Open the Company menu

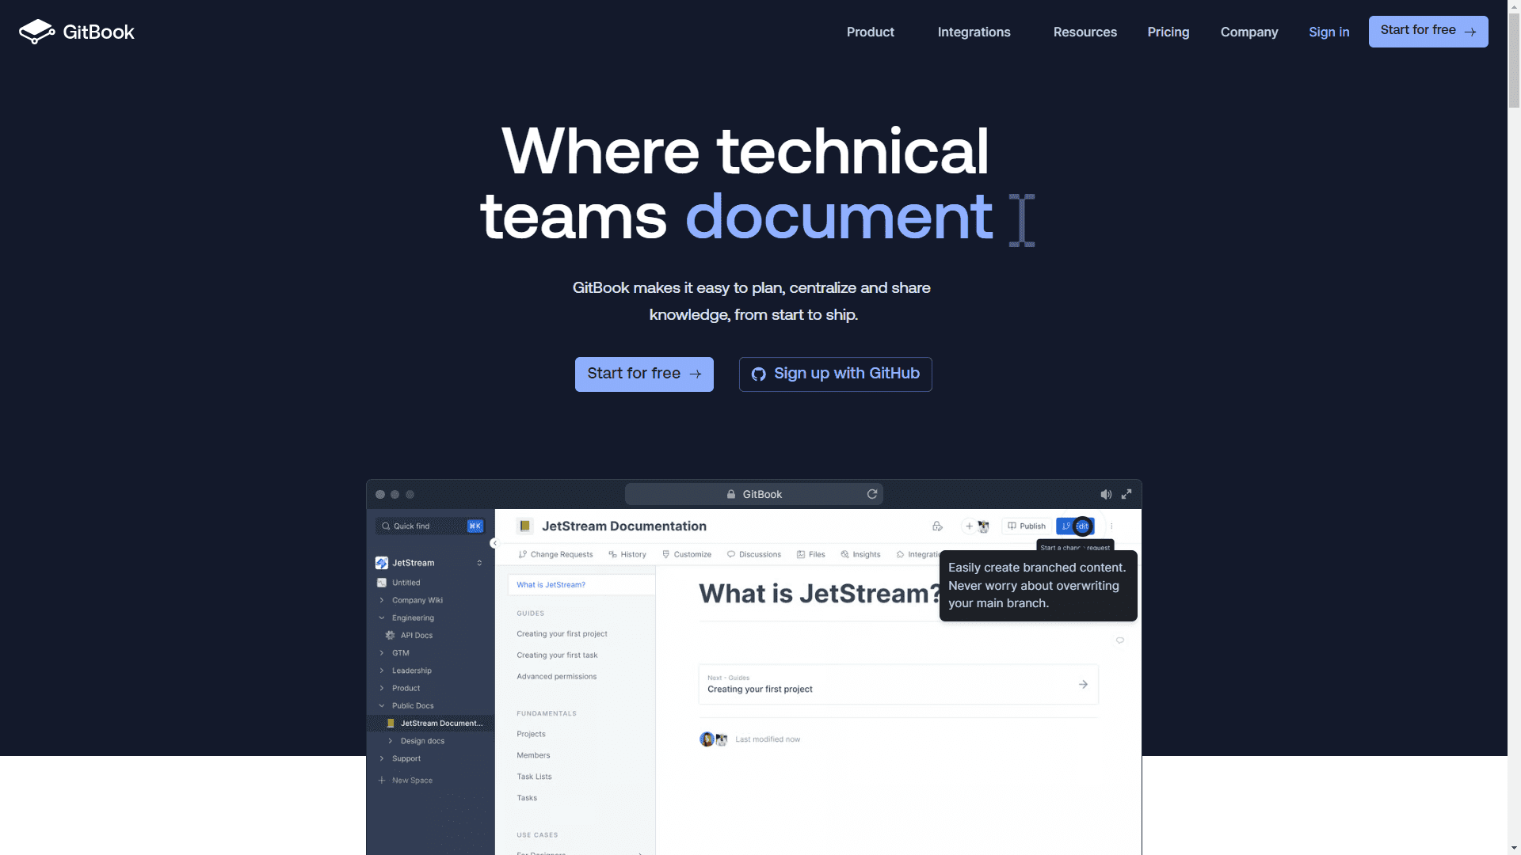[x=1248, y=32]
